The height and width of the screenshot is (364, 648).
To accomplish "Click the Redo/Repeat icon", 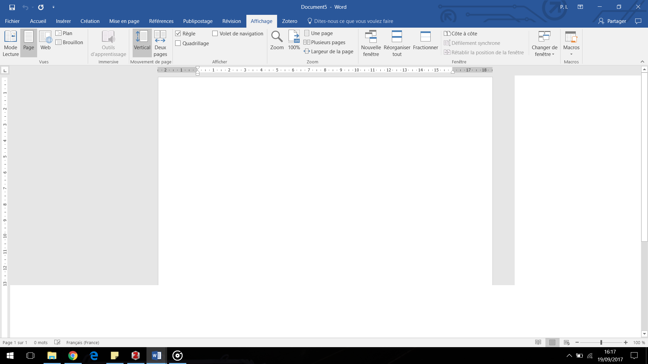I will (x=41, y=7).
